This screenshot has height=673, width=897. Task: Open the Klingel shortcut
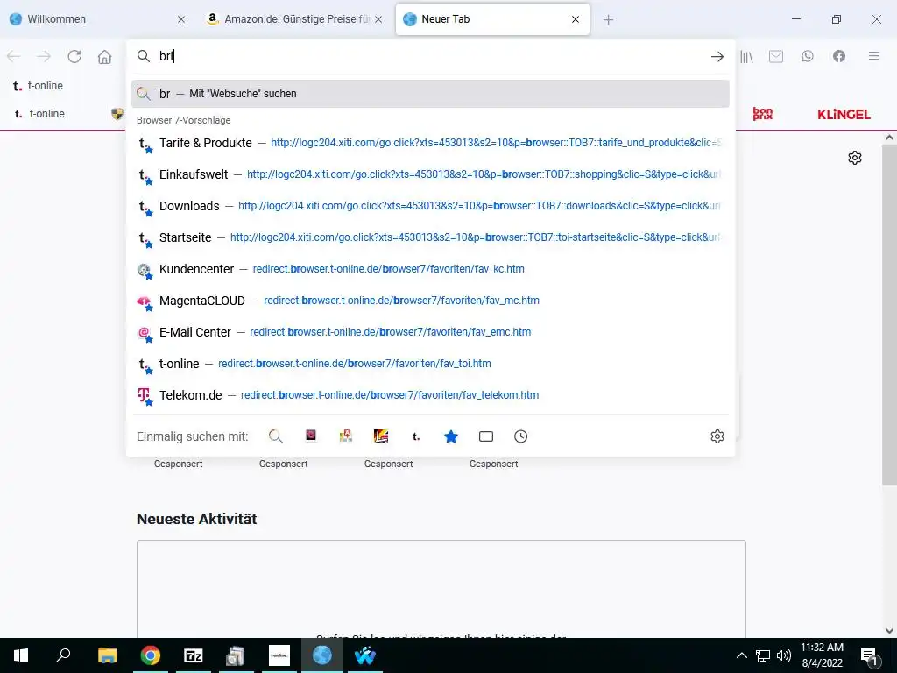coord(844,115)
